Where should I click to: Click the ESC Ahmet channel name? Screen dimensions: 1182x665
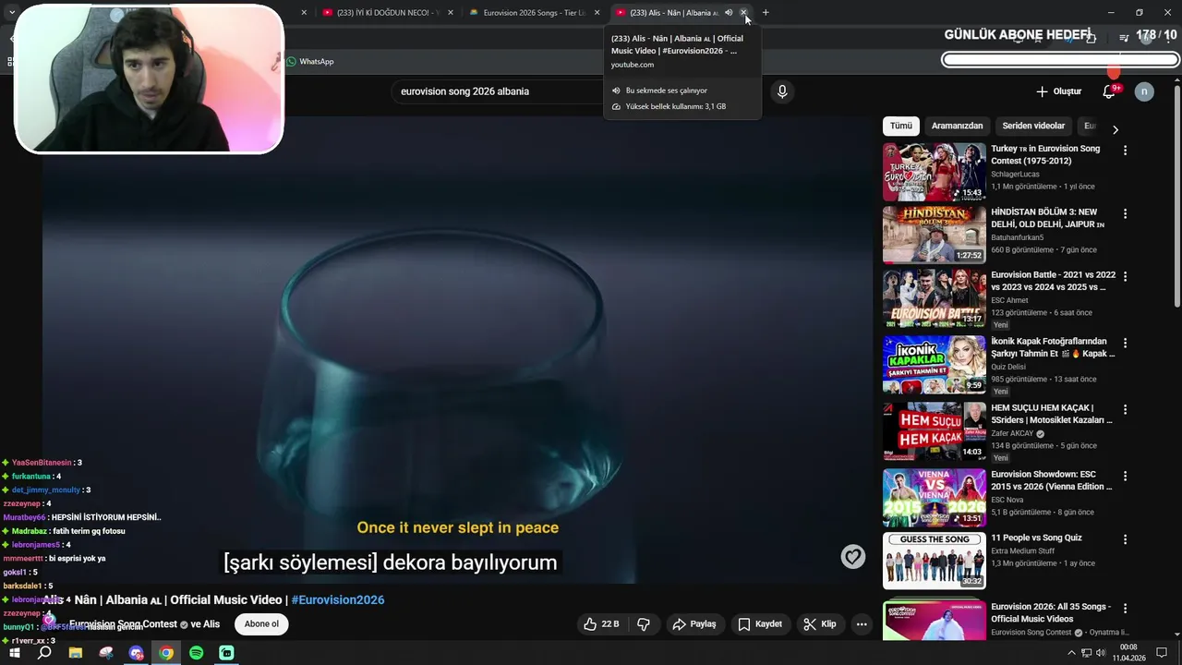click(1009, 300)
